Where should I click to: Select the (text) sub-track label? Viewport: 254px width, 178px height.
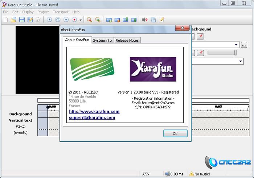coord(21,127)
